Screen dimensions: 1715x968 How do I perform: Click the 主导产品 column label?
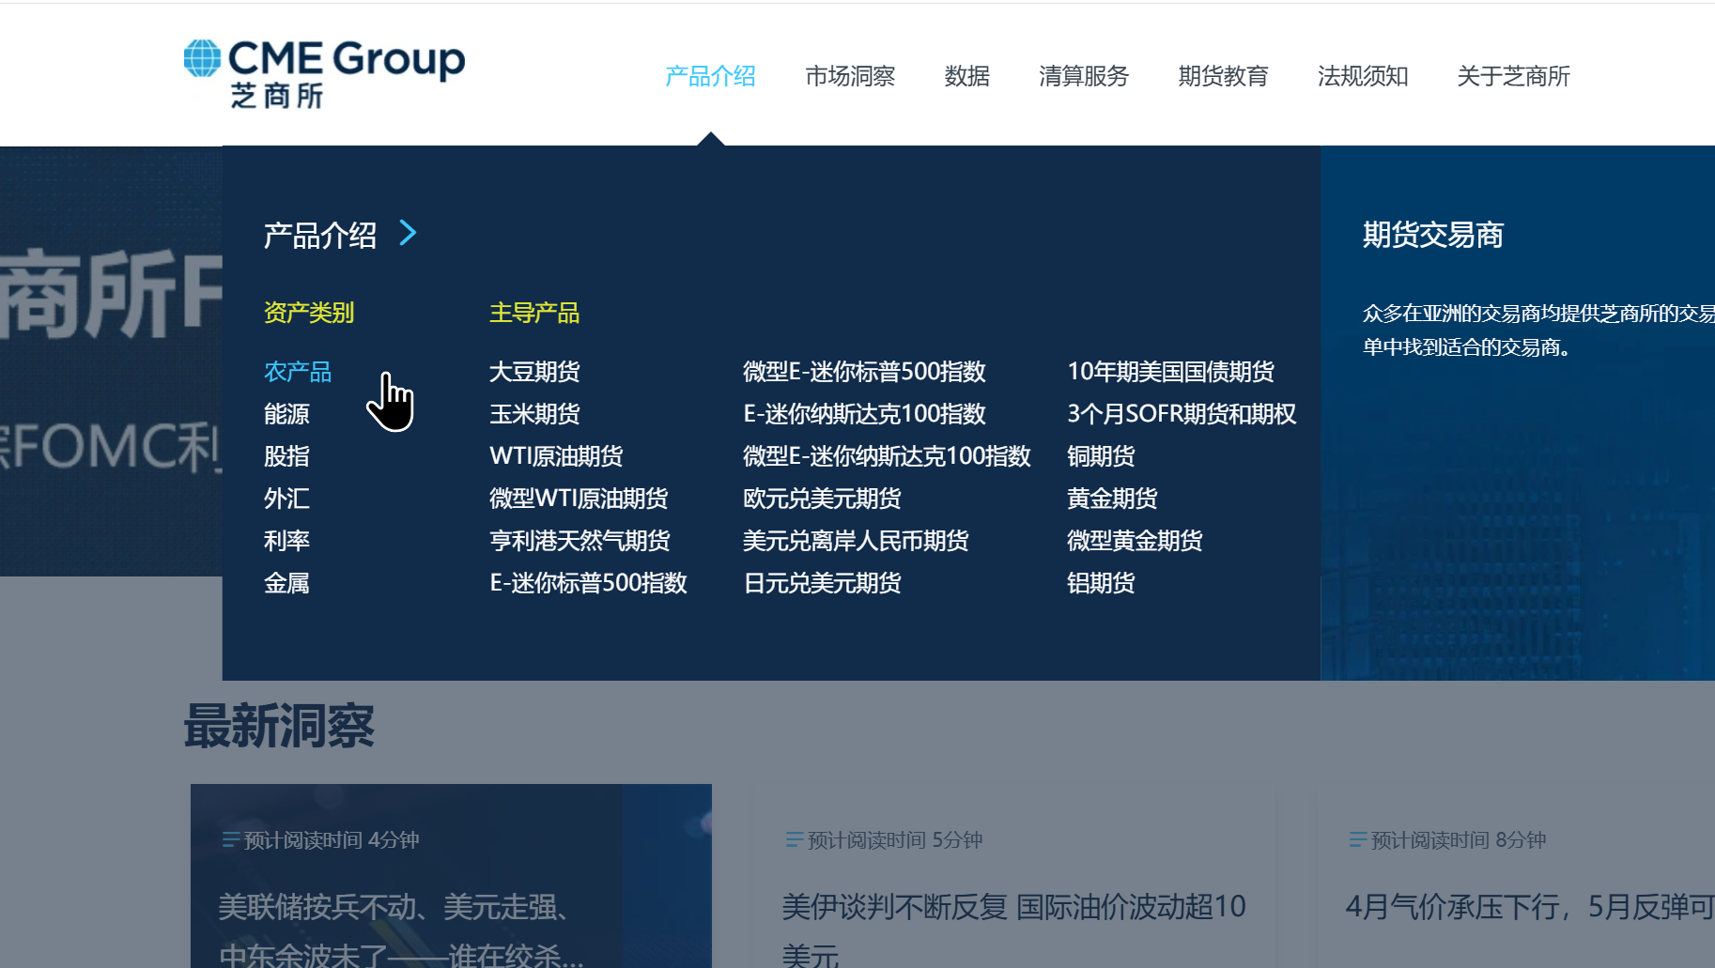[x=534, y=313]
